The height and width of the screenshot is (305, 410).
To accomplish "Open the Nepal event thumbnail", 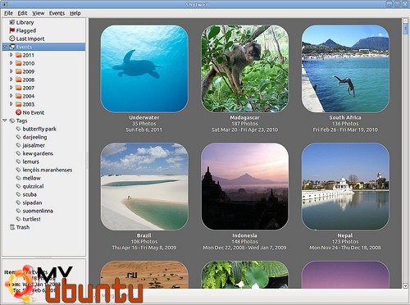I will click(345, 186).
